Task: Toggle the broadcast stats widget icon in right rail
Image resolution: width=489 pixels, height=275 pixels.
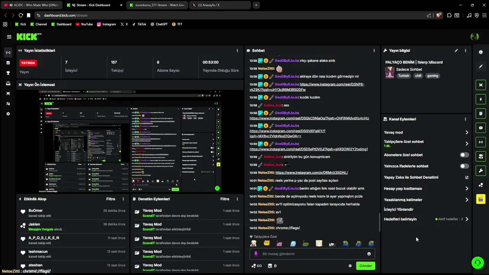Action: (481, 142)
